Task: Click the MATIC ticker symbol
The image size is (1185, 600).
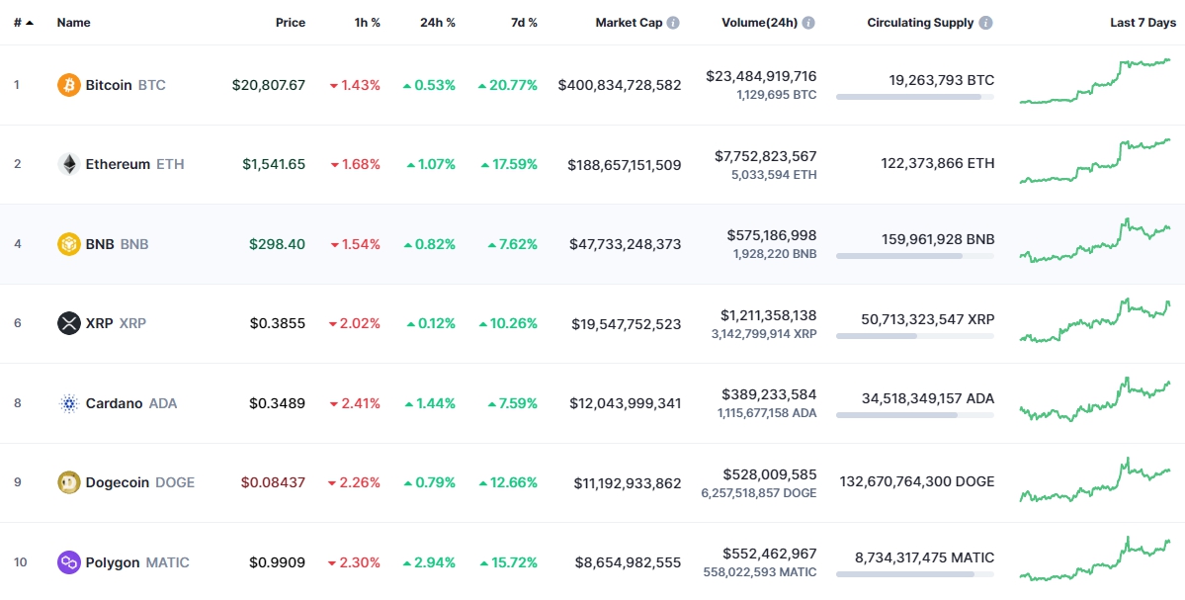Action: click(x=168, y=562)
